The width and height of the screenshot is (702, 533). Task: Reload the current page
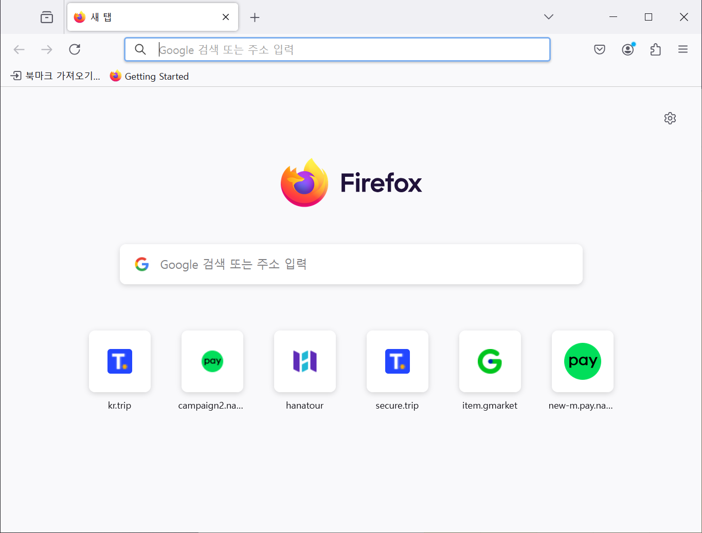coord(75,49)
